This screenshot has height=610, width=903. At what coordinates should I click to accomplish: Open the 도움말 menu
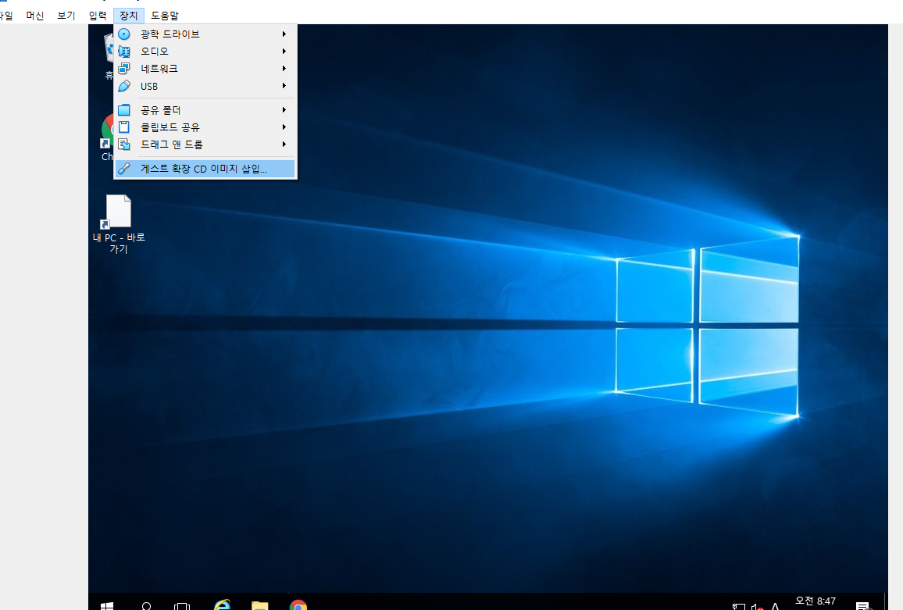(x=165, y=16)
